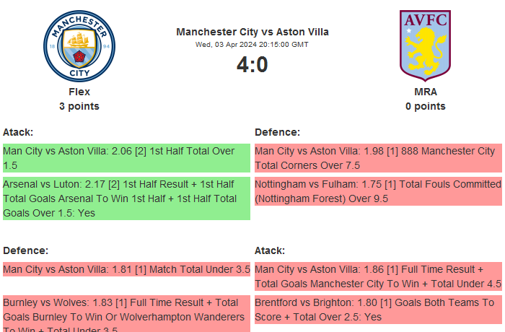Click the Aston Villa AVFC crest
The height and width of the screenshot is (332, 505).
point(426,43)
